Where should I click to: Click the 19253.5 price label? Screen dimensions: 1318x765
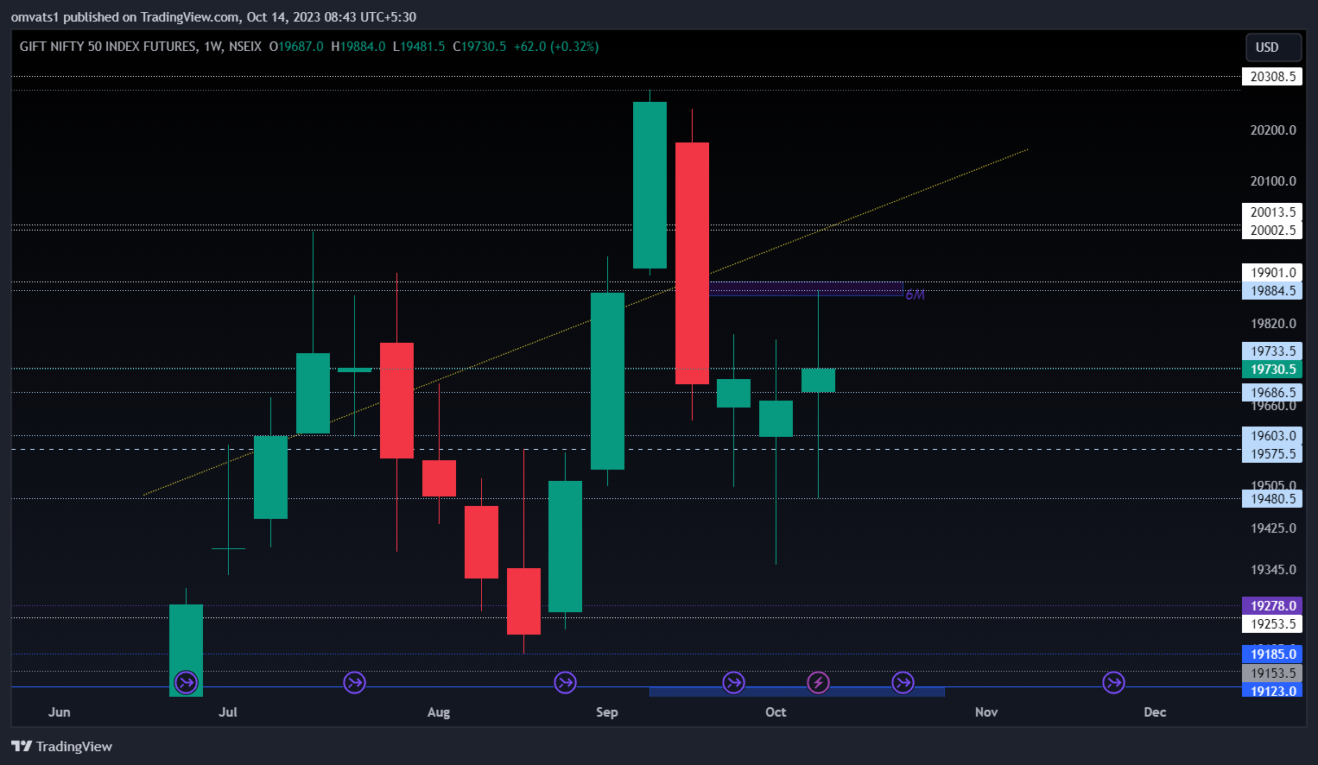pyautogui.click(x=1272, y=624)
